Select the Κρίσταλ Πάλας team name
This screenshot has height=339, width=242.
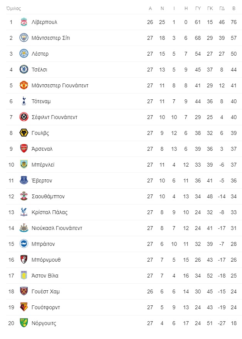(x=49, y=212)
